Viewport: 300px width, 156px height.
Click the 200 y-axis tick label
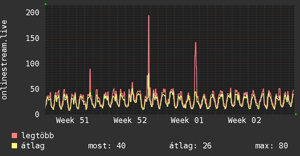(x=32, y=13)
